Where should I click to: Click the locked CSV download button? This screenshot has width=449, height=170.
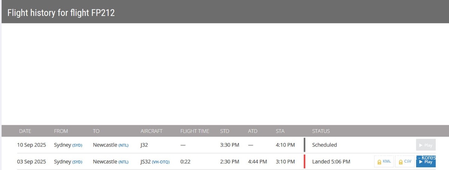click(405, 162)
